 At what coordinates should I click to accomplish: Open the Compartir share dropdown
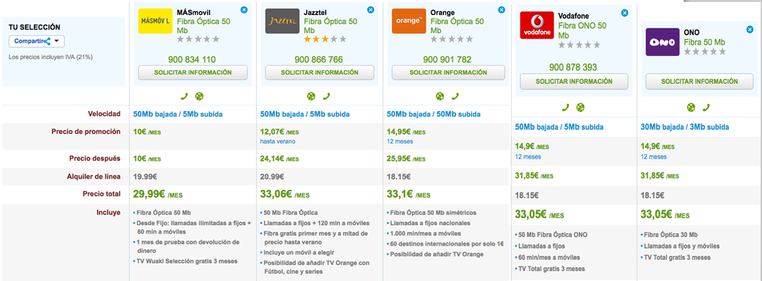click(x=37, y=41)
